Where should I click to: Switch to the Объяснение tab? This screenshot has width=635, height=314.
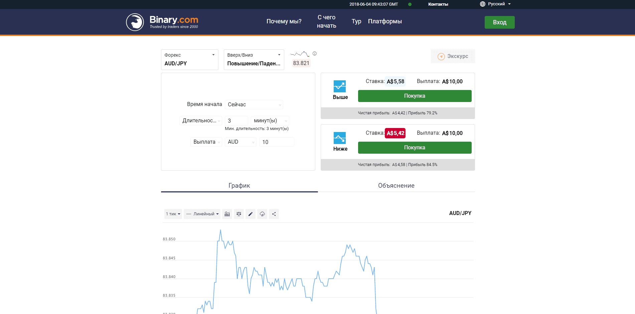click(396, 185)
